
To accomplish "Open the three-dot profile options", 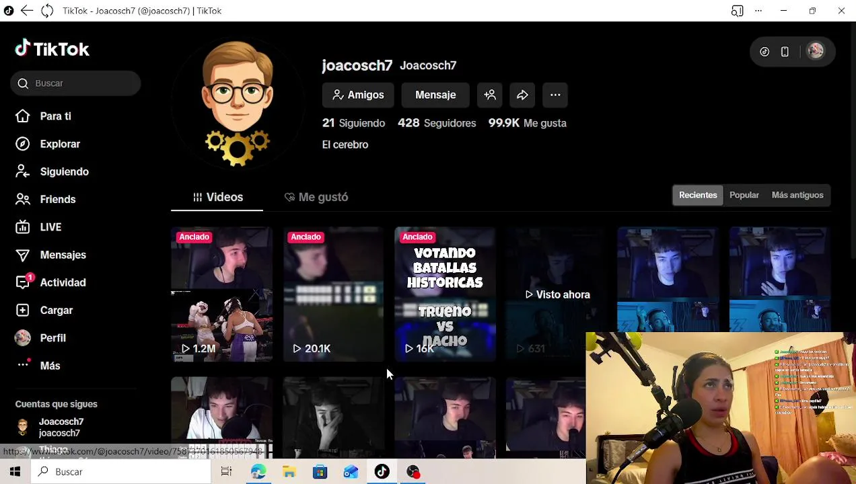I will [555, 95].
